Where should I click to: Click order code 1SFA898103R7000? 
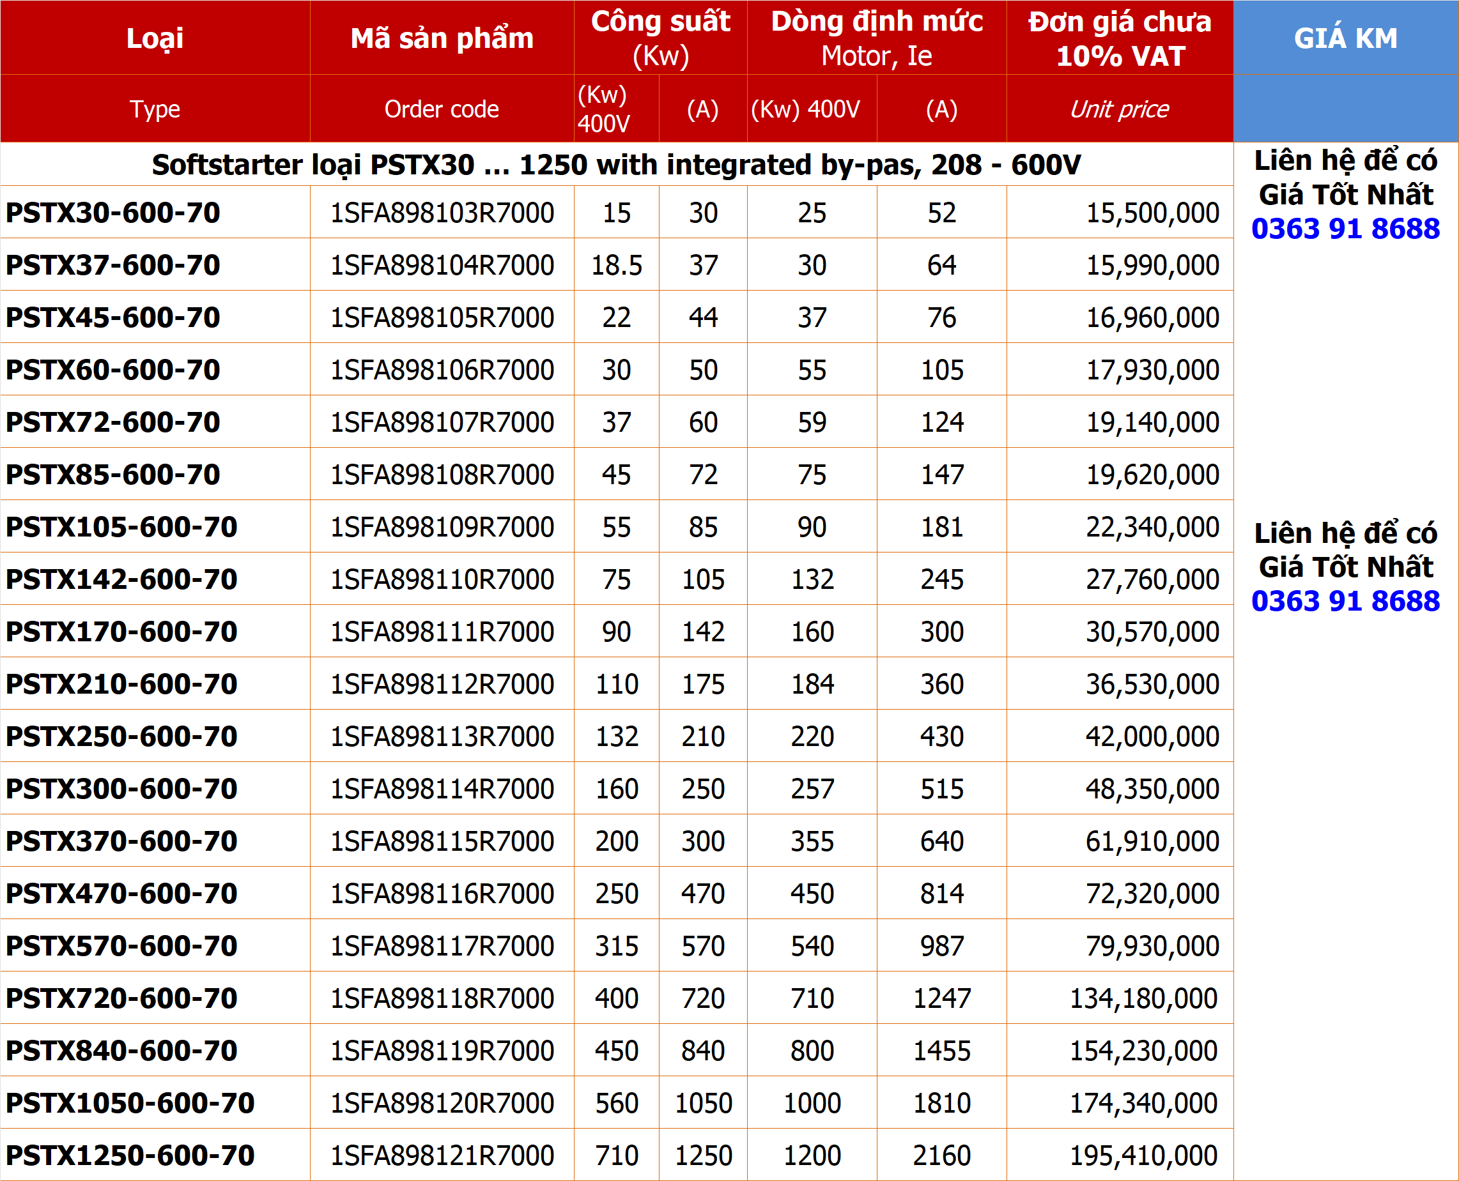pos(442,213)
